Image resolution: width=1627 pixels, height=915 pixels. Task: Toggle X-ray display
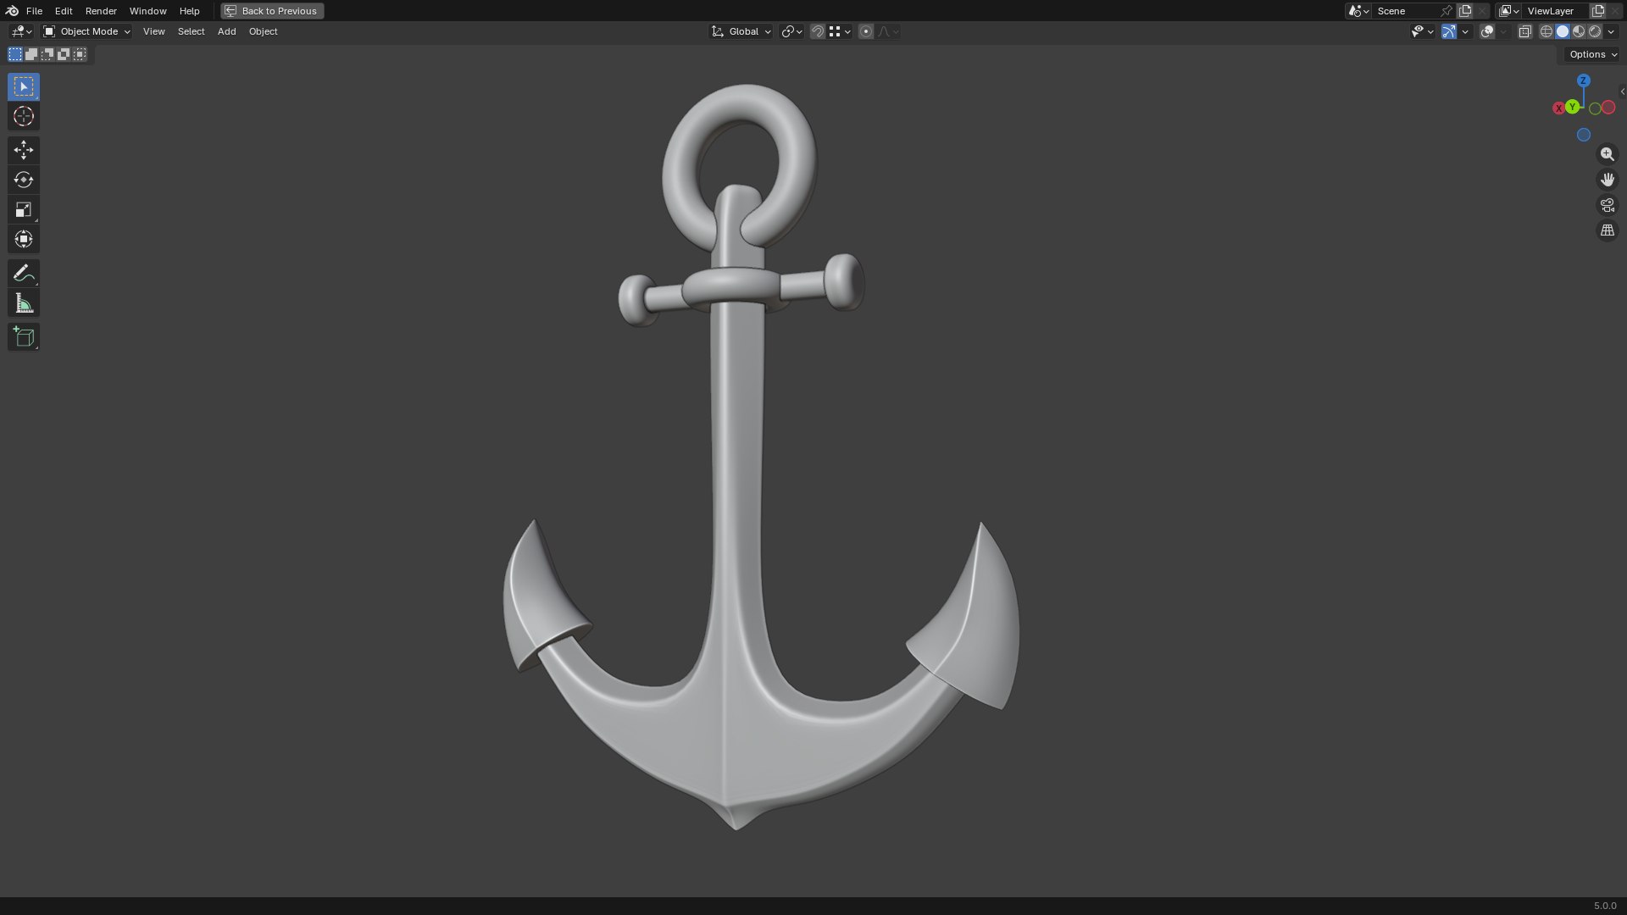point(1524,31)
